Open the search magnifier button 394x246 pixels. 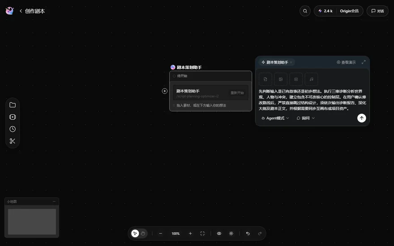305,11
